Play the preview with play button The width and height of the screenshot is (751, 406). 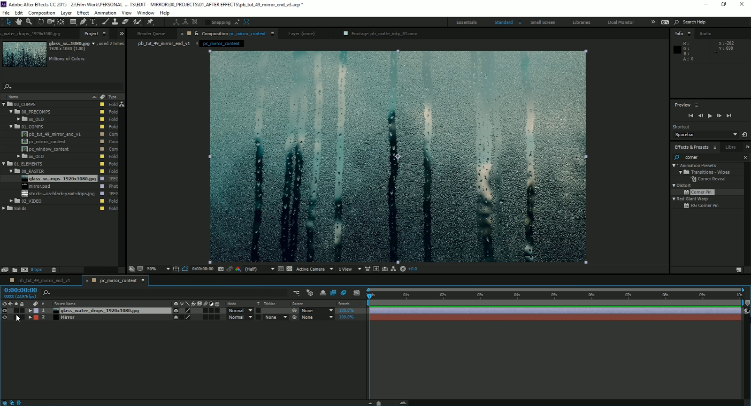(710, 115)
